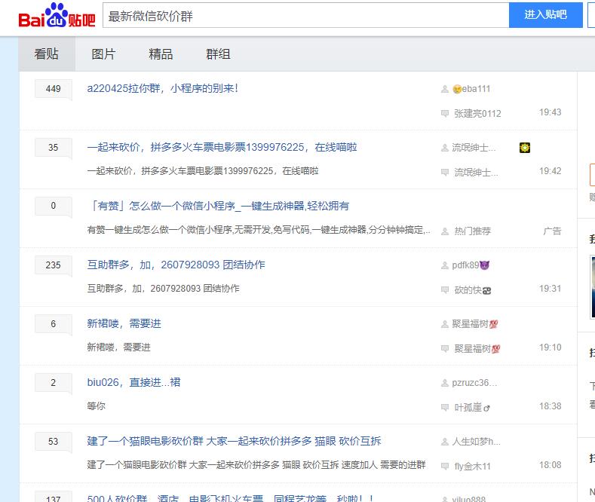Click preview text 有赞一键生成怎么做一个微信小程序
Image resolution: width=595 pixels, height=502 pixels.
[x=259, y=230]
